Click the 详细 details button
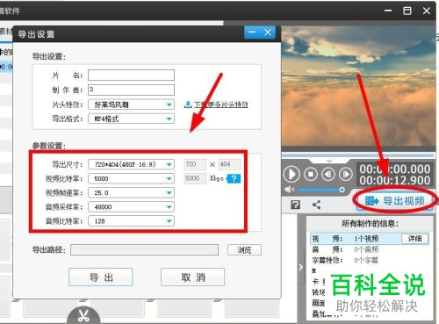Viewport: 439px width, 324px height. pos(415,239)
